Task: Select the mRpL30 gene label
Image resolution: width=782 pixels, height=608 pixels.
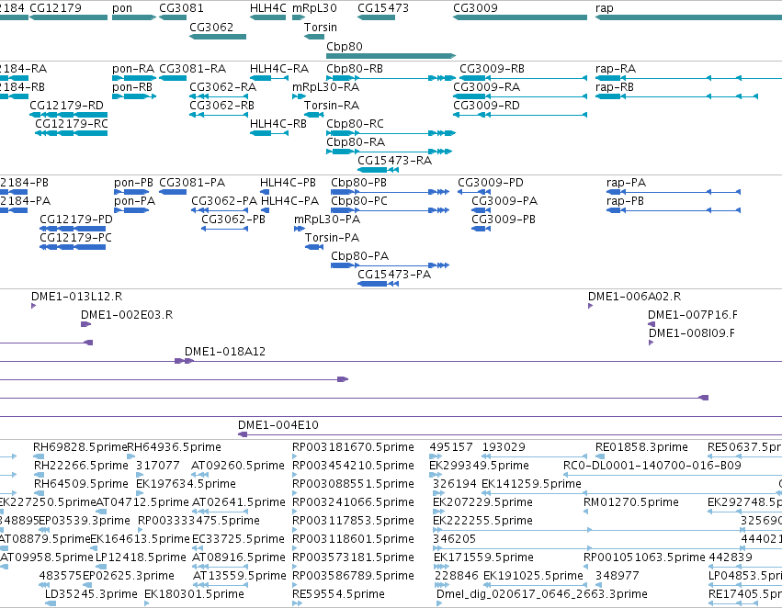Action: 314,8
